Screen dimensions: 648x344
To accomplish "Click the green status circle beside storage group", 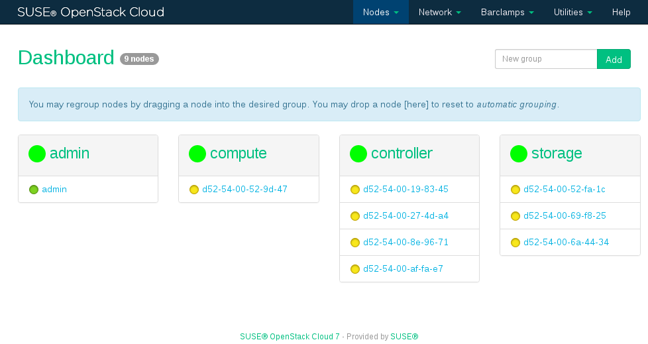I will pos(519,154).
